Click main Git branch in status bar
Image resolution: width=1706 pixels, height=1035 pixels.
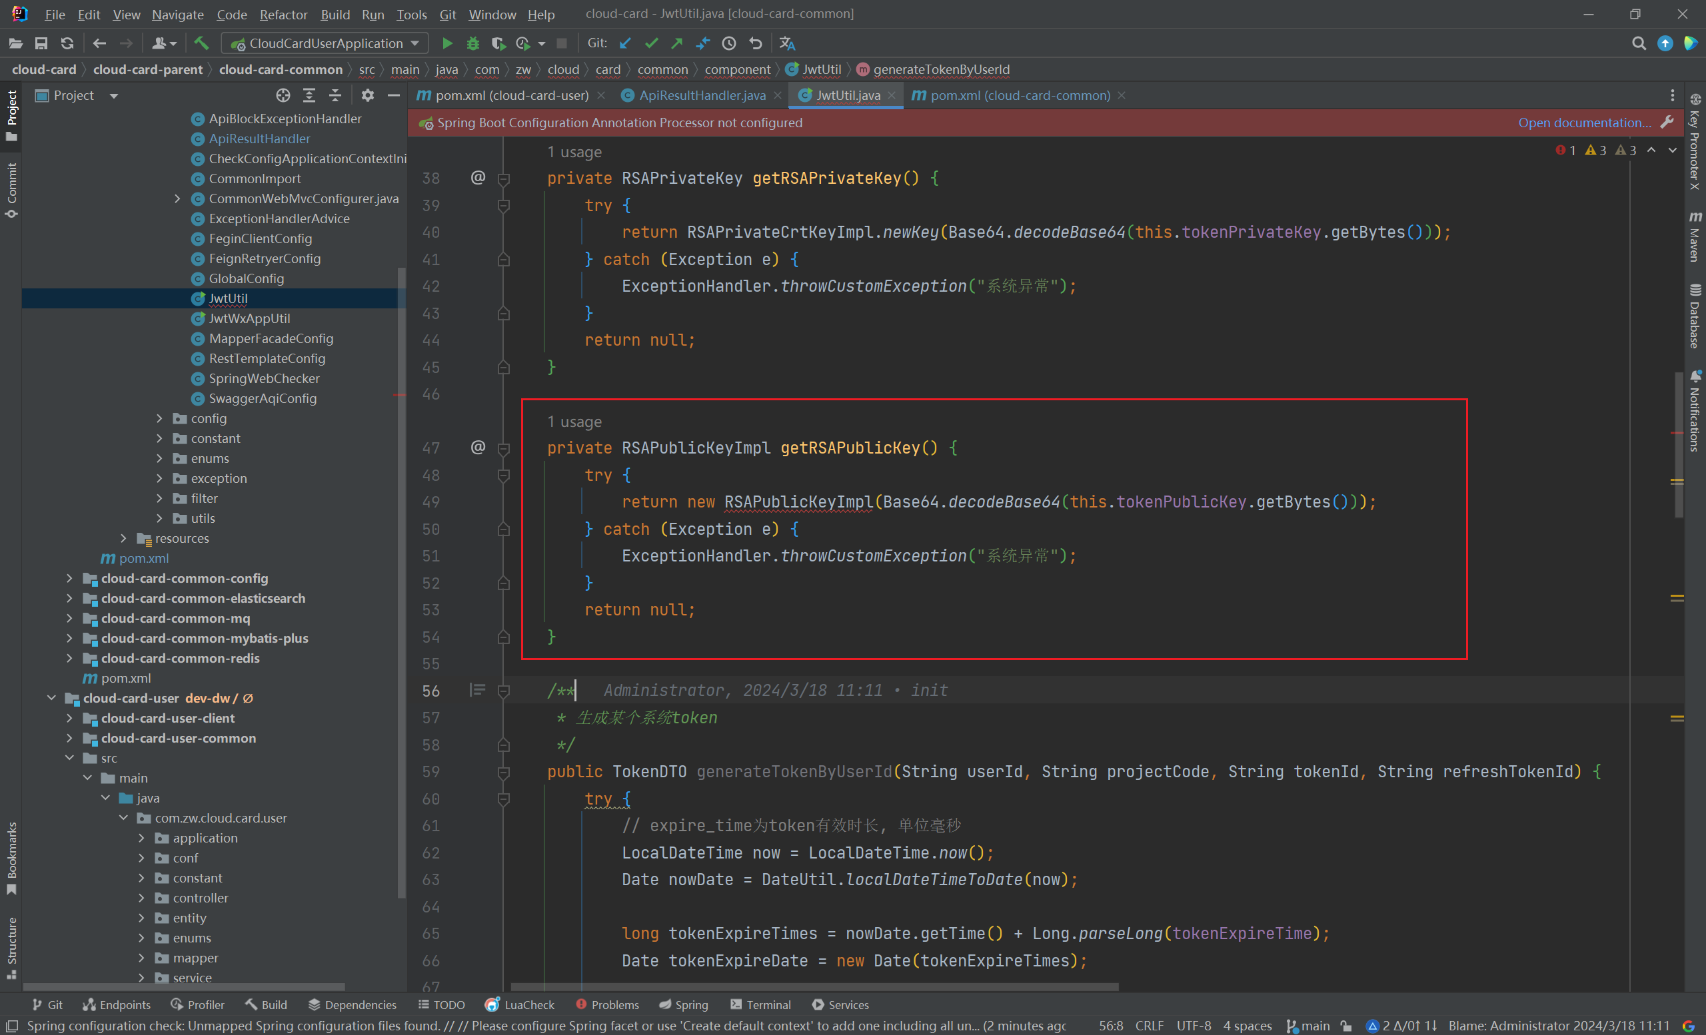[x=1308, y=1026]
